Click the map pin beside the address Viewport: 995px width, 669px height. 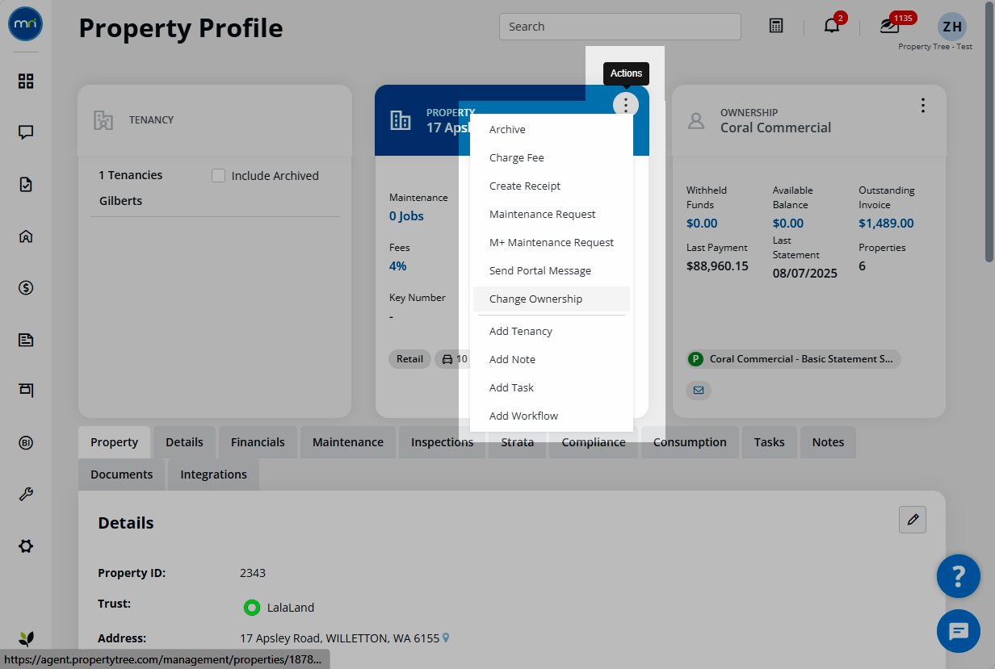pyautogui.click(x=446, y=638)
